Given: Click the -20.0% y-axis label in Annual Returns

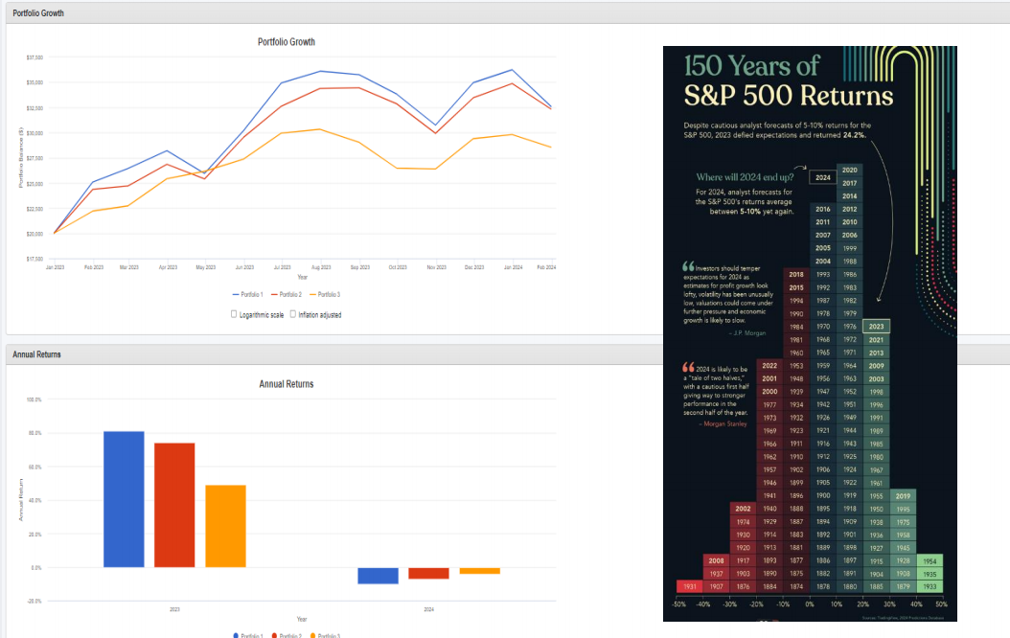Looking at the screenshot, I should pos(34,601).
